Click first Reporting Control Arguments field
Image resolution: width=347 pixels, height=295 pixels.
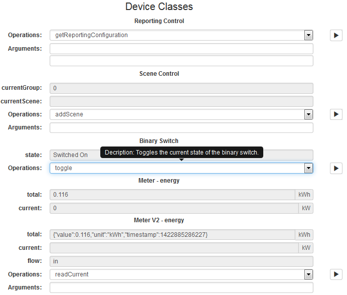(181, 49)
